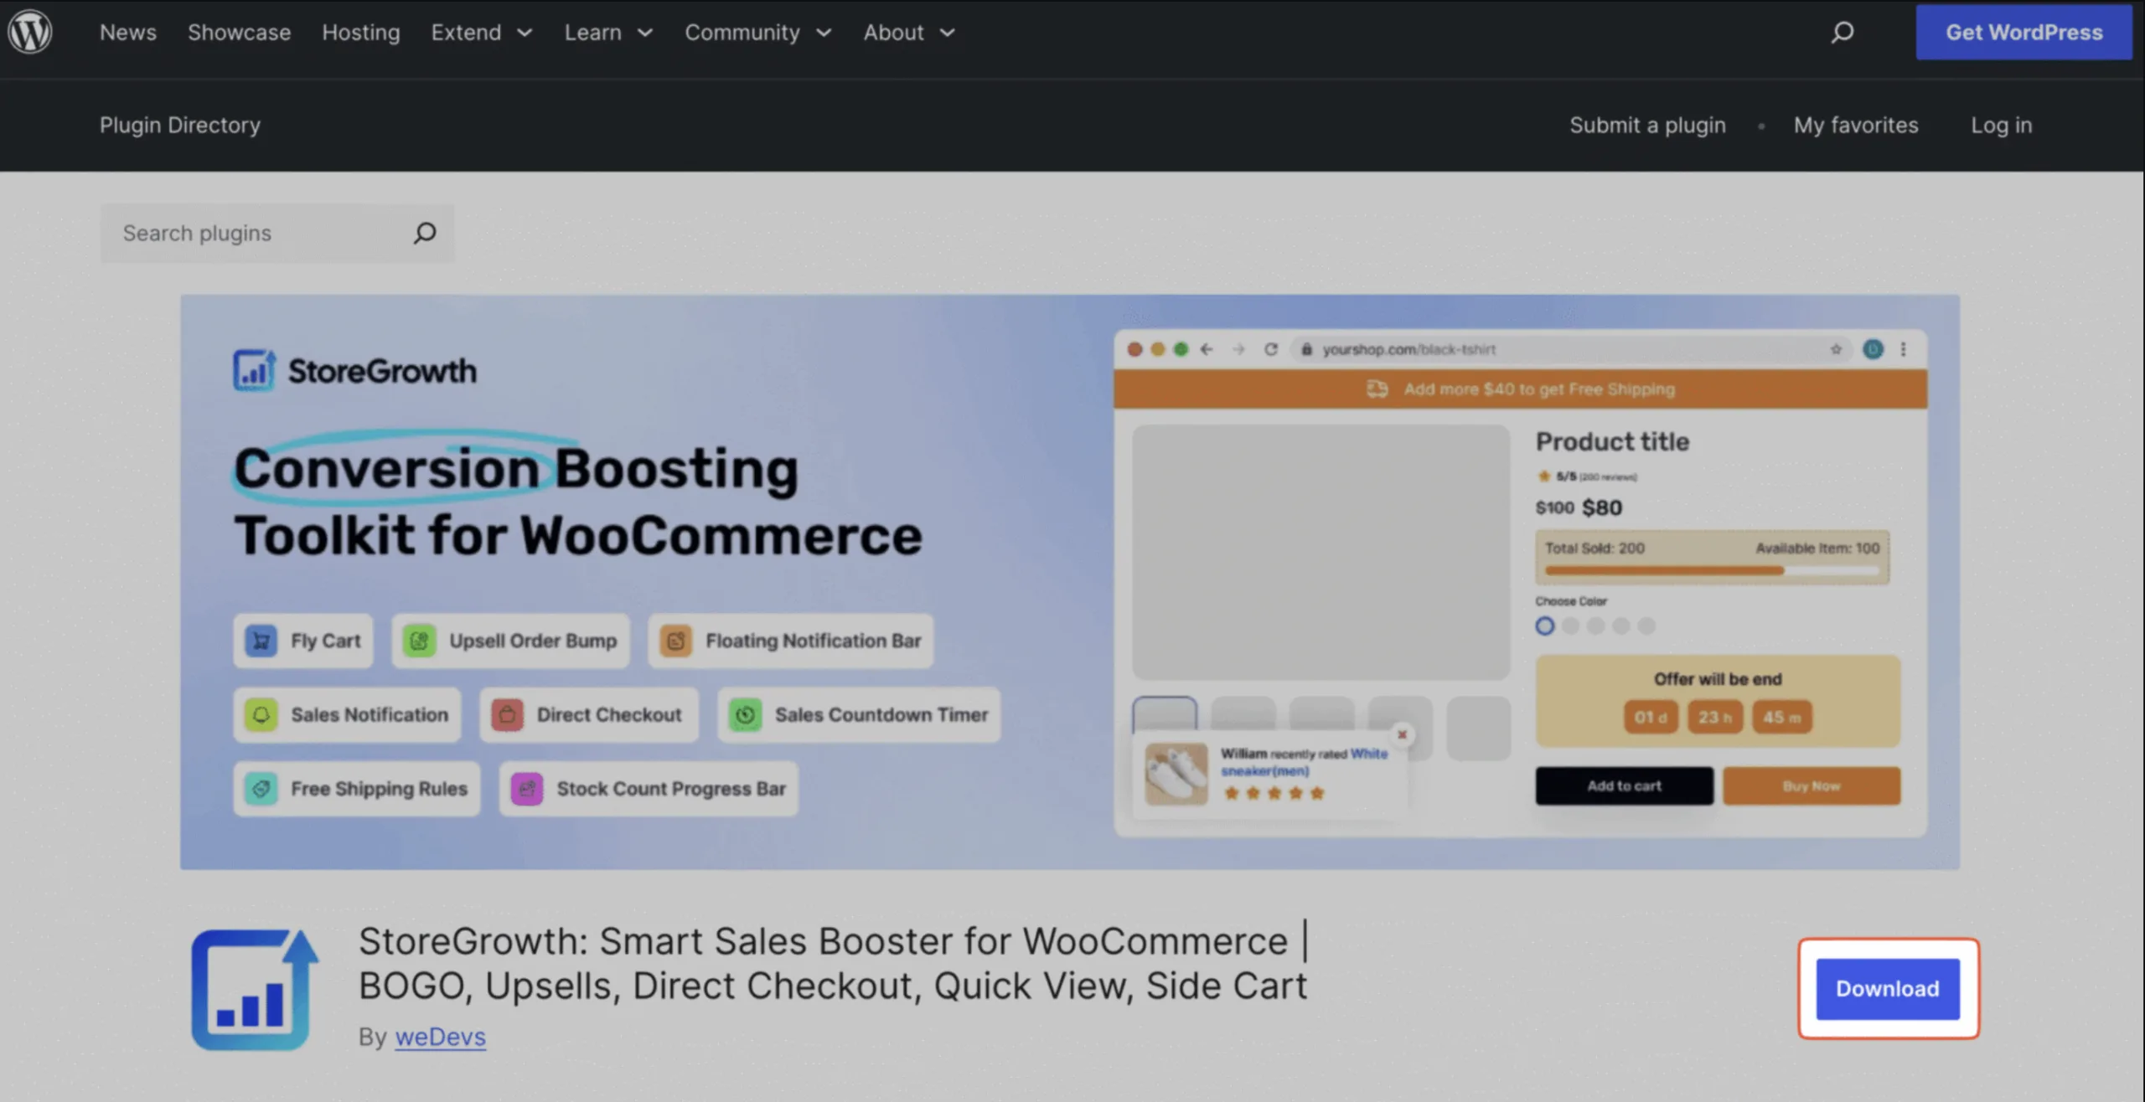Select the first blue color circle
Screen dimensions: 2145x1102
tap(1545, 626)
